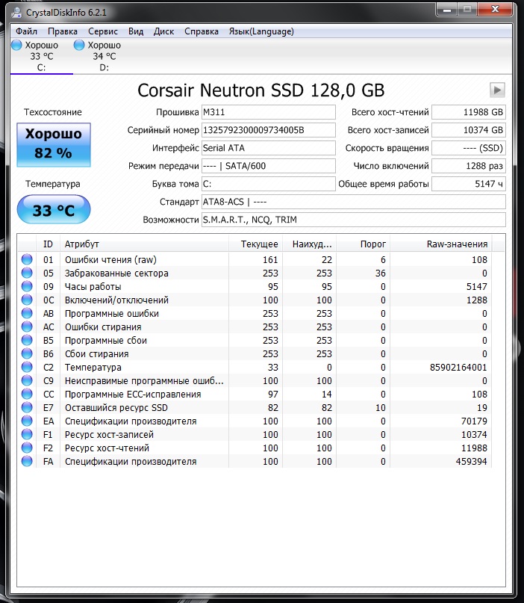Select the Оставшийся ресурс SSD attribute text

click(x=116, y=408)
